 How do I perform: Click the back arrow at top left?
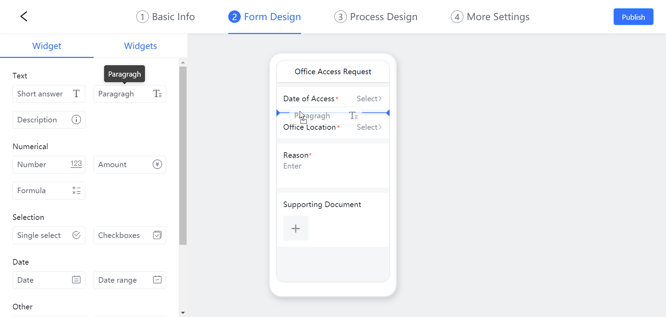(23, 16)
